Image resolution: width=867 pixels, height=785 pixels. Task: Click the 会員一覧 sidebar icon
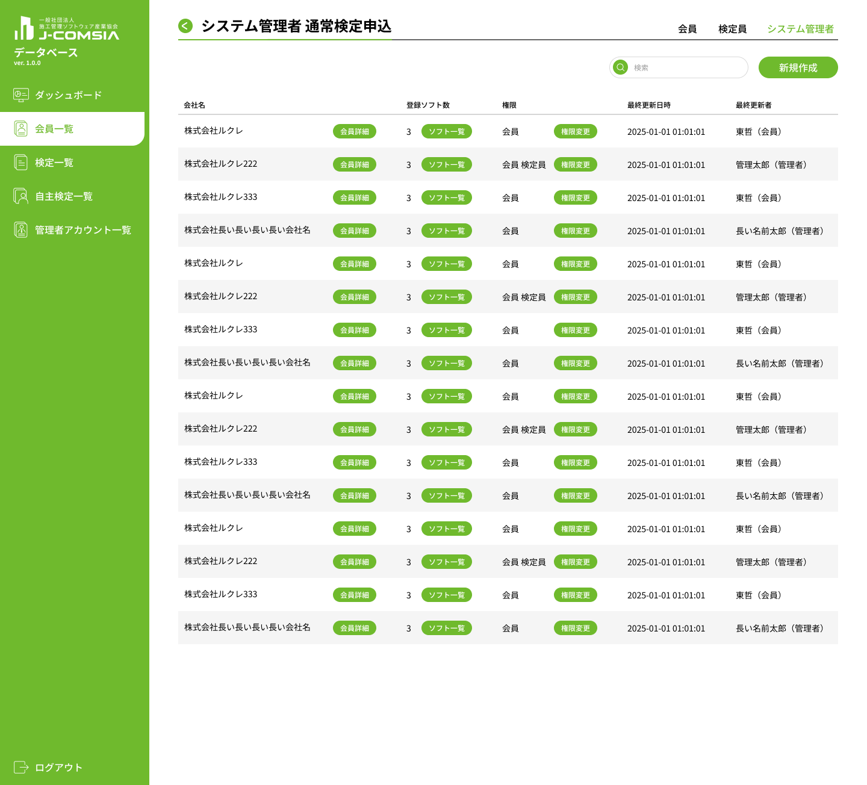21,129
